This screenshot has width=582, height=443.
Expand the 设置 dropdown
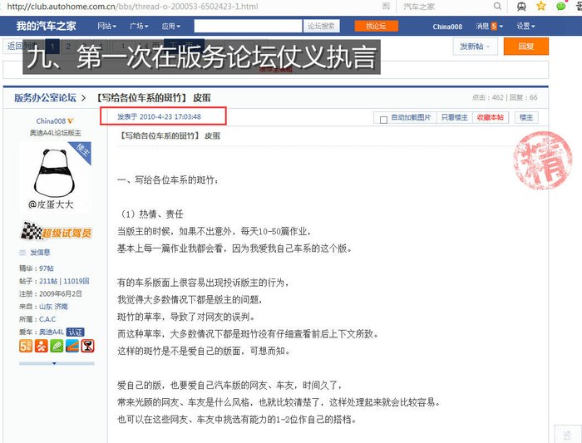click(525, 27)
